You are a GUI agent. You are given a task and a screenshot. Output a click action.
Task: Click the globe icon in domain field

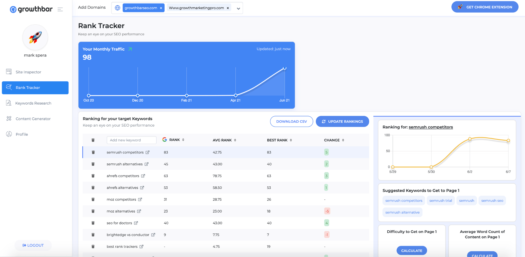coord(117,8)
